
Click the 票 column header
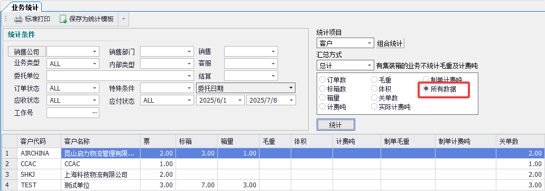tap(158, 142)
